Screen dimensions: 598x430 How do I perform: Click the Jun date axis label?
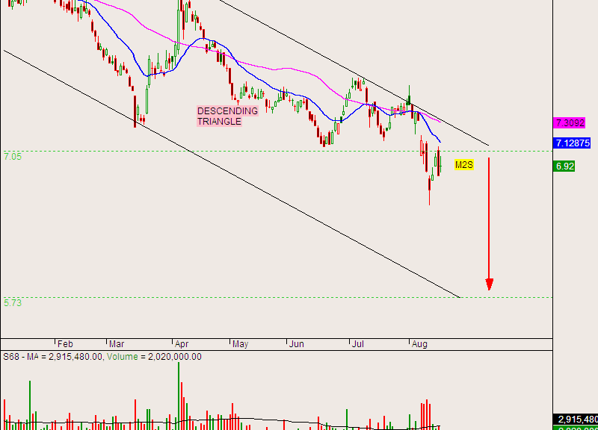pyautogui.click(x=296, y=344)
